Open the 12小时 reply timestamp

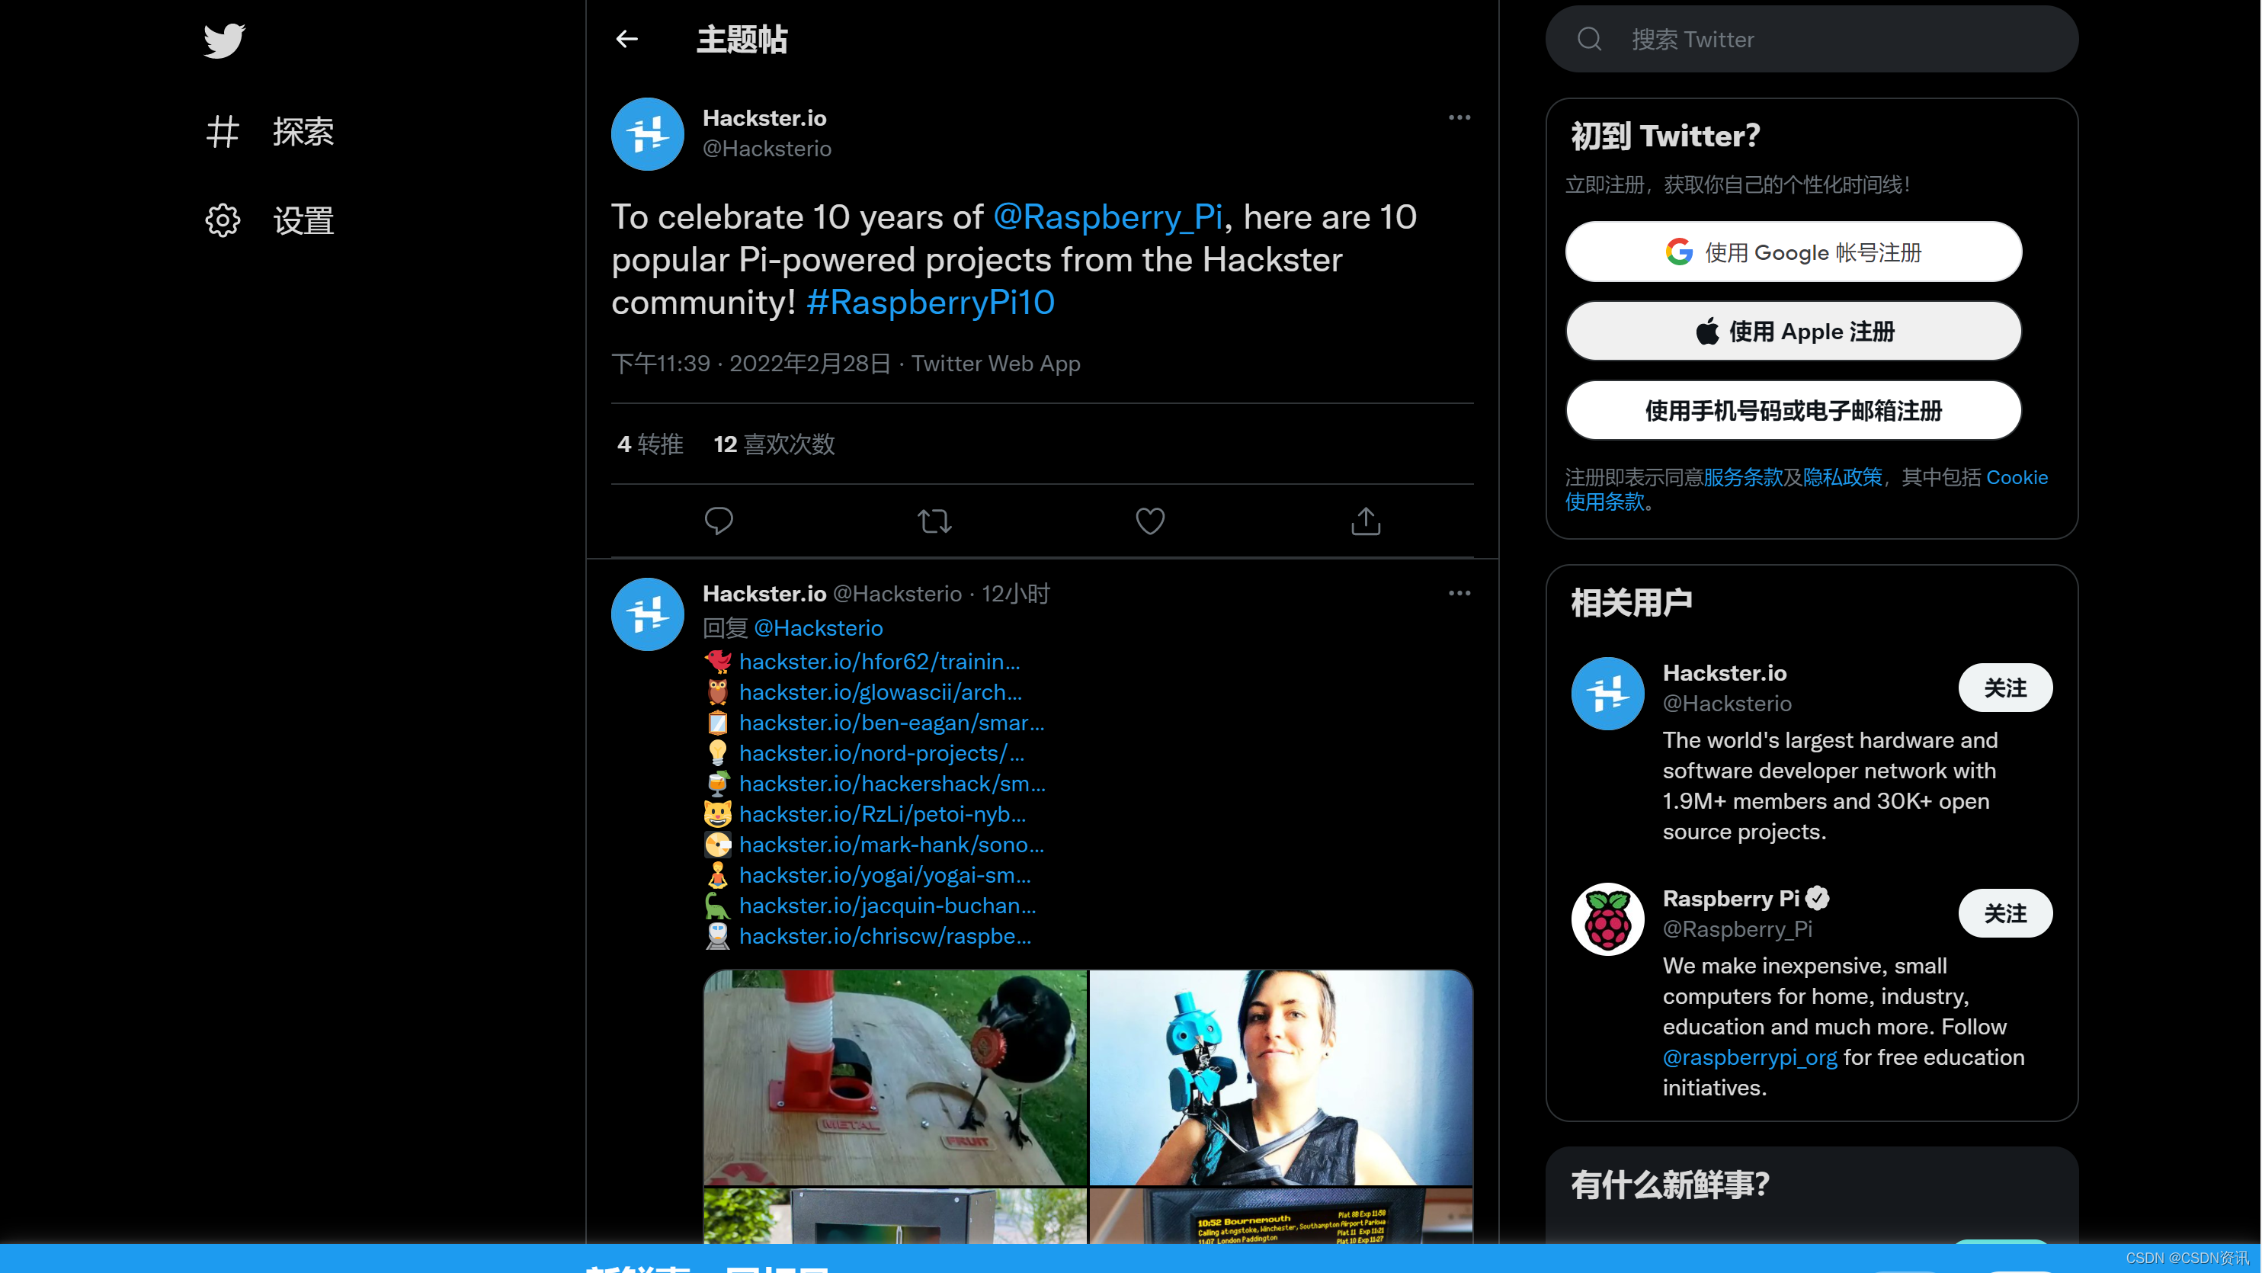[x=1015, y=594]
